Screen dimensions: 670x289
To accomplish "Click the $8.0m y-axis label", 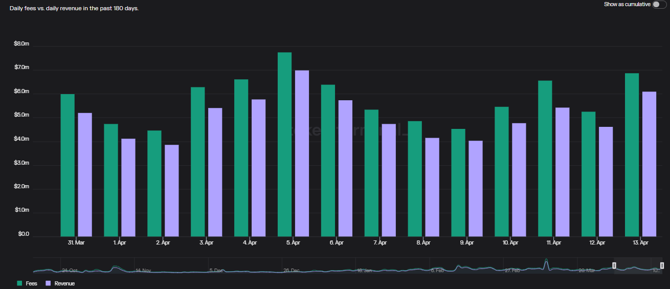I will click(21, 44).
